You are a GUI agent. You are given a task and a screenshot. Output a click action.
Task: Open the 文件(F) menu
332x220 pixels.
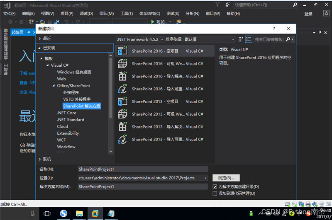[x=9, y=14]
